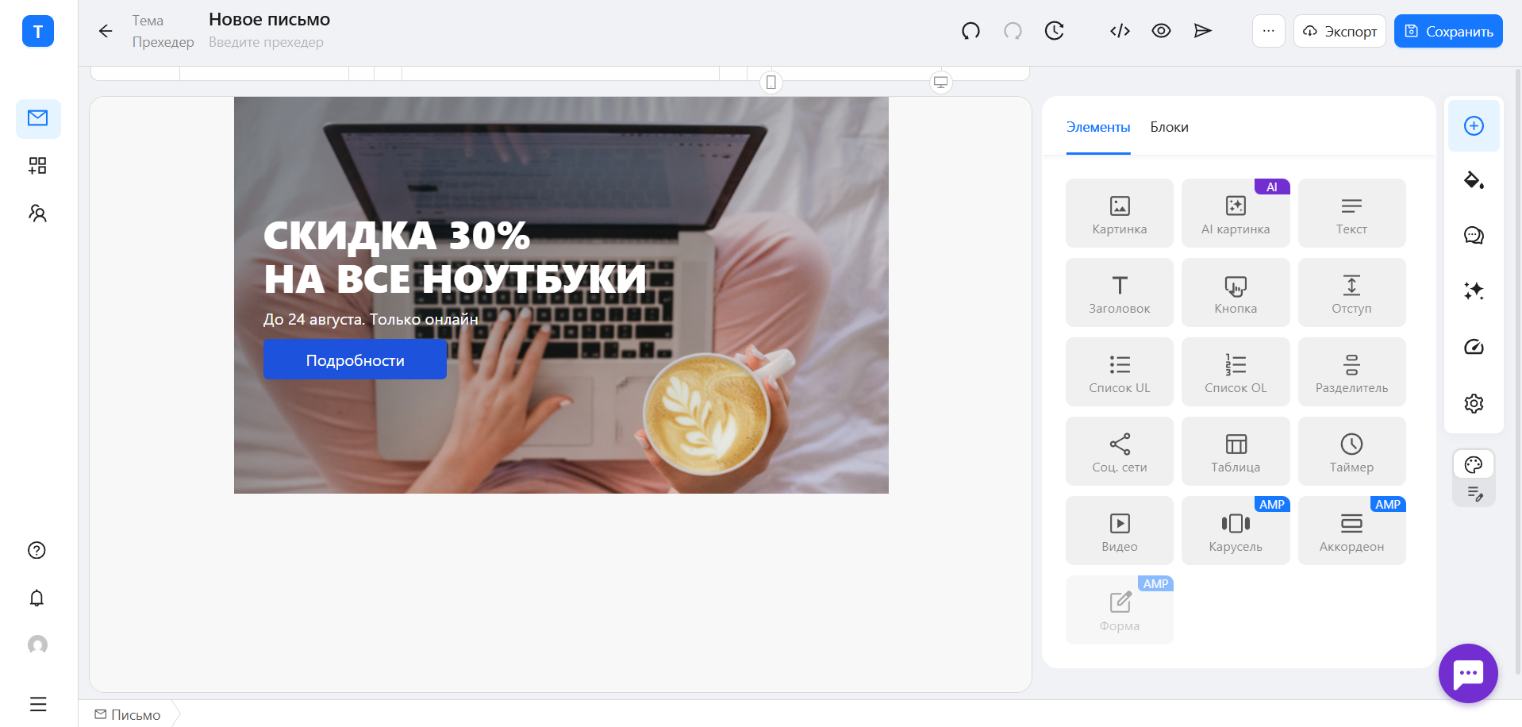The image size is (1522, 727).
Task: Select the Разделитель element
Action: pyautogui.click(x=1351, y=371)
